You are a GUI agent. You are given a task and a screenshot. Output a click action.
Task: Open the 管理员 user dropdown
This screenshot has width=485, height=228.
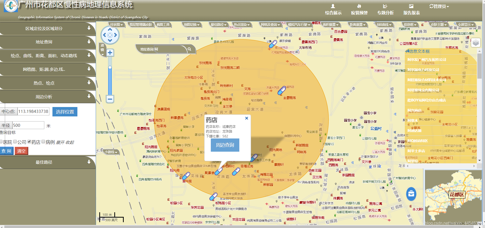coord(439,6)
